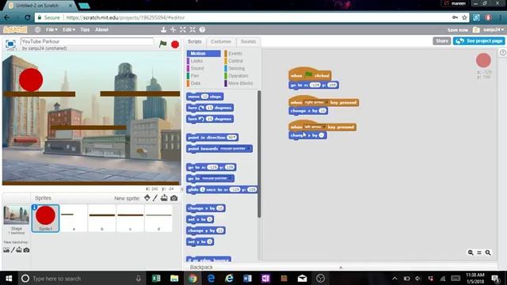This screenshot has height=285, width=507.
Task: Select the Delete scissors tool
Action: [173, 30]
